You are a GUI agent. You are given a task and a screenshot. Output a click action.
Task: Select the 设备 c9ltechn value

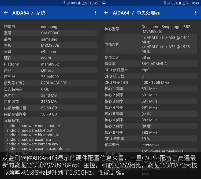[49, 52]
